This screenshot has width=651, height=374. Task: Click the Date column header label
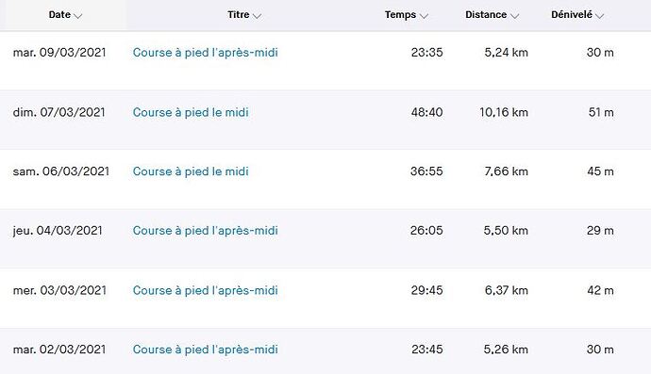coord(59,14)
